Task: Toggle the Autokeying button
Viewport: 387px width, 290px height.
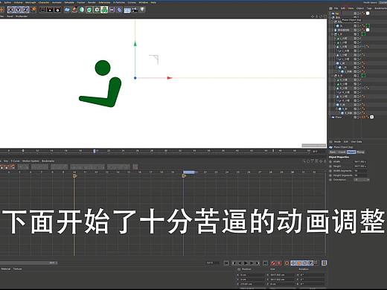Action: point(279,263)
